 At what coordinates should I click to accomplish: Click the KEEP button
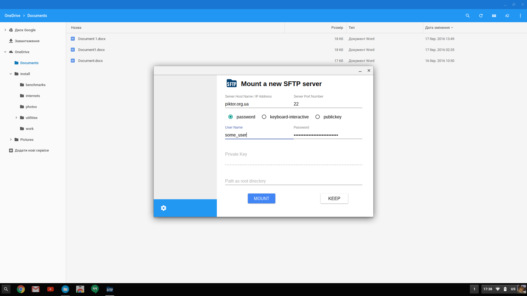tap(334, 198)
